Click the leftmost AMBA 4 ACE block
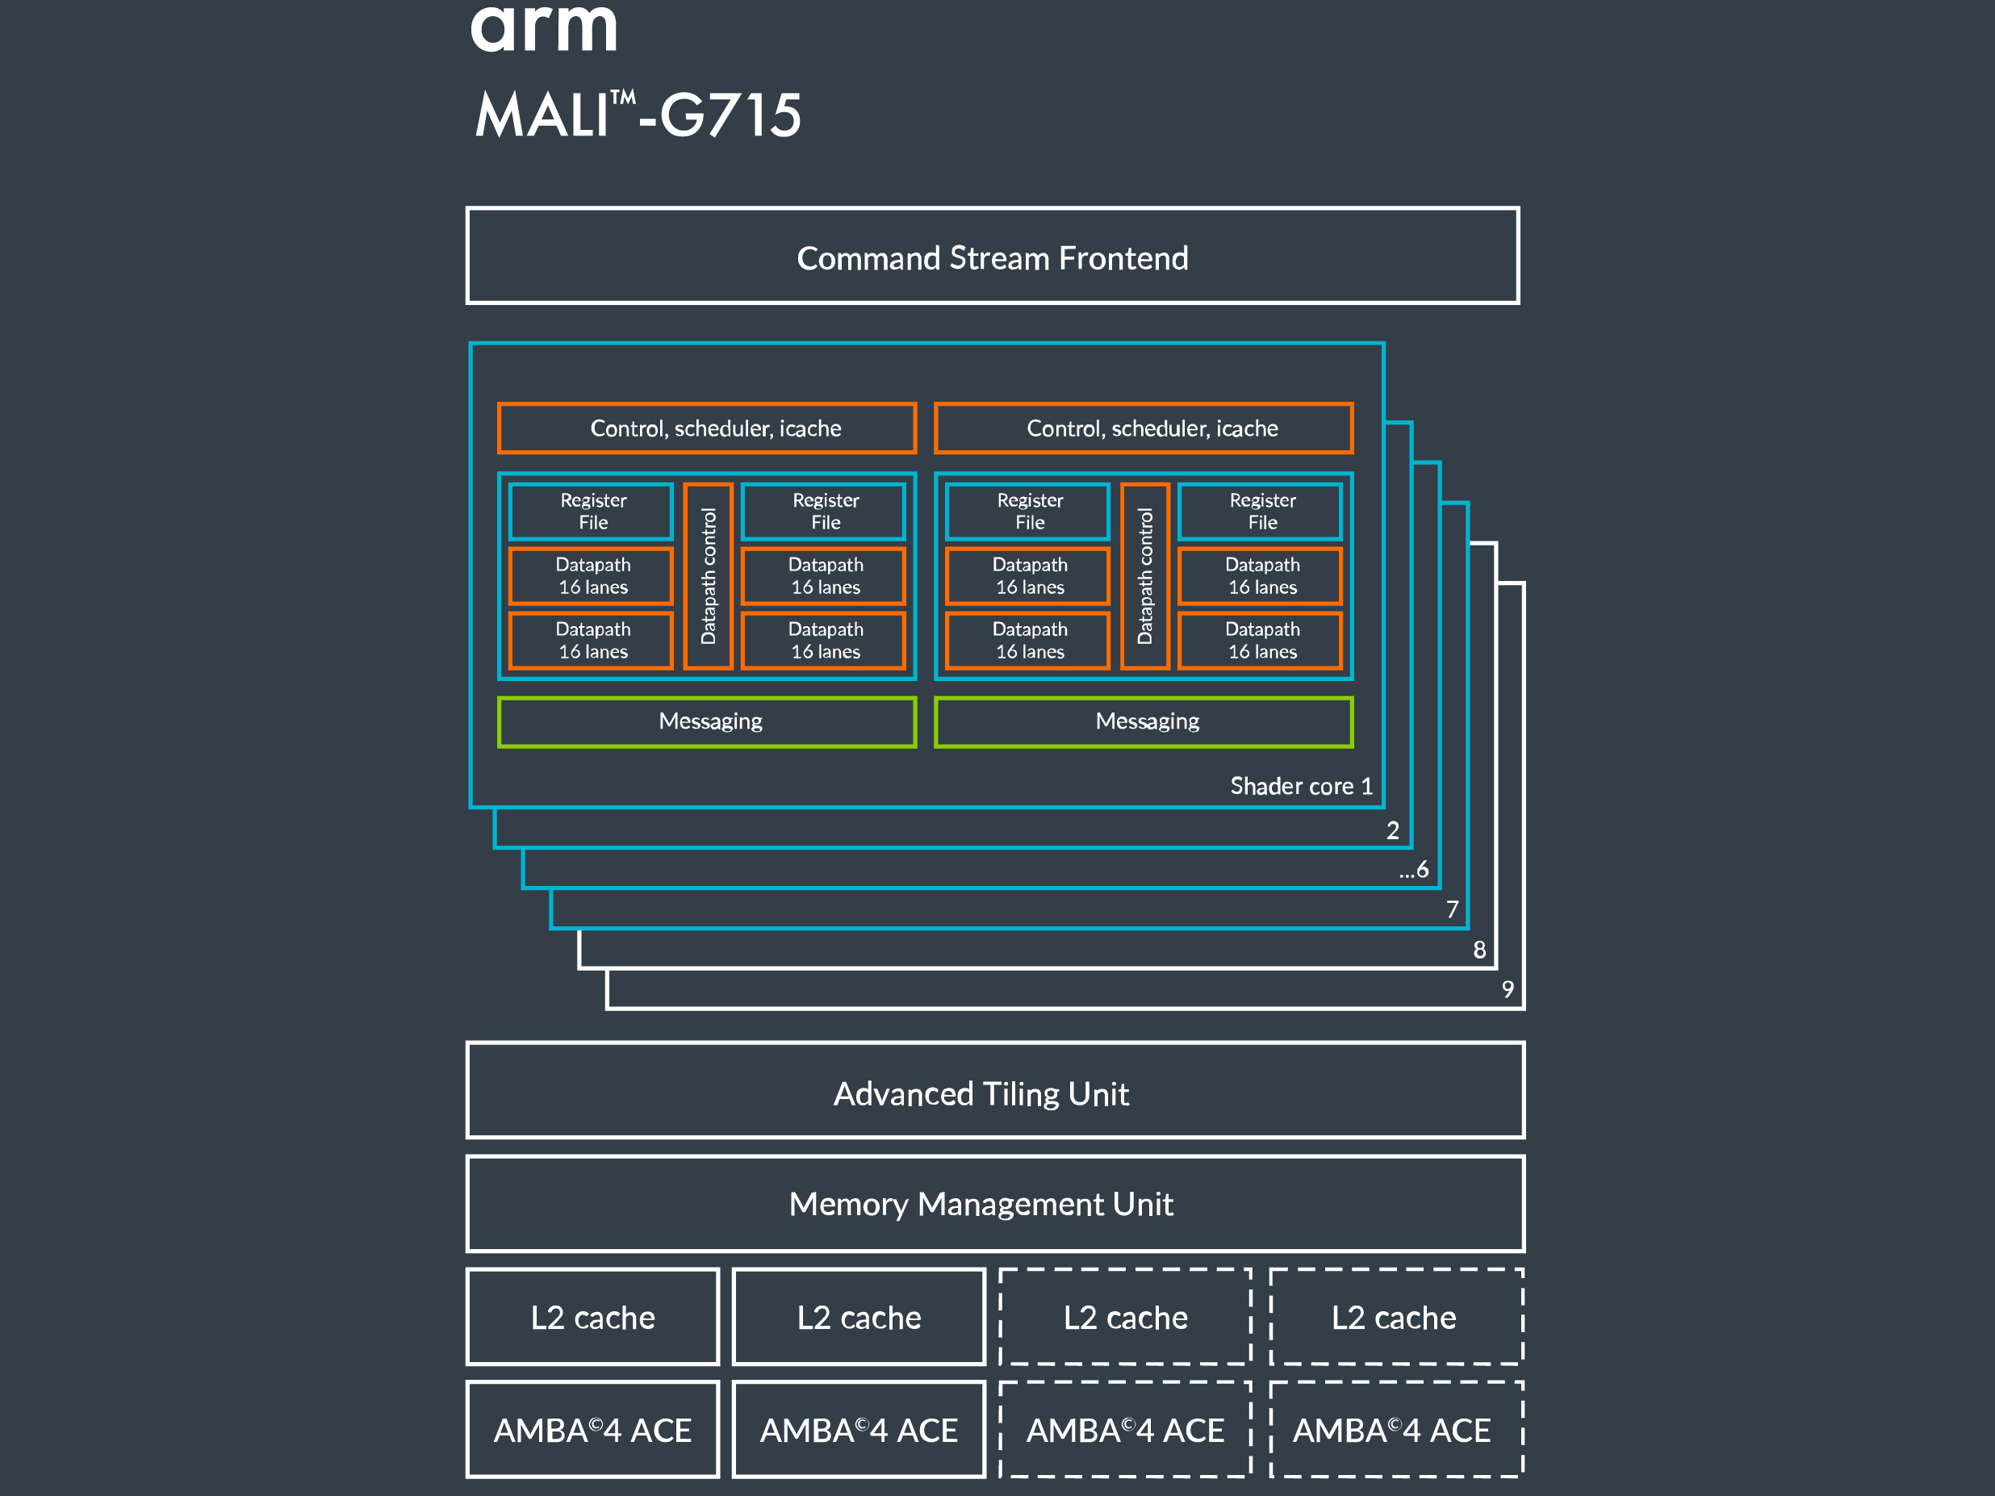1995x1496 pixels. point(592,1430)
